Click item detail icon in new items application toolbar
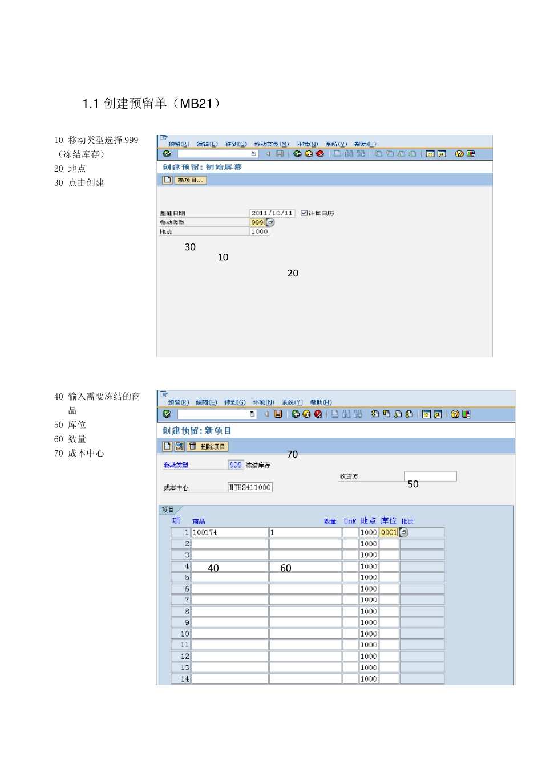 coord(179,446)
